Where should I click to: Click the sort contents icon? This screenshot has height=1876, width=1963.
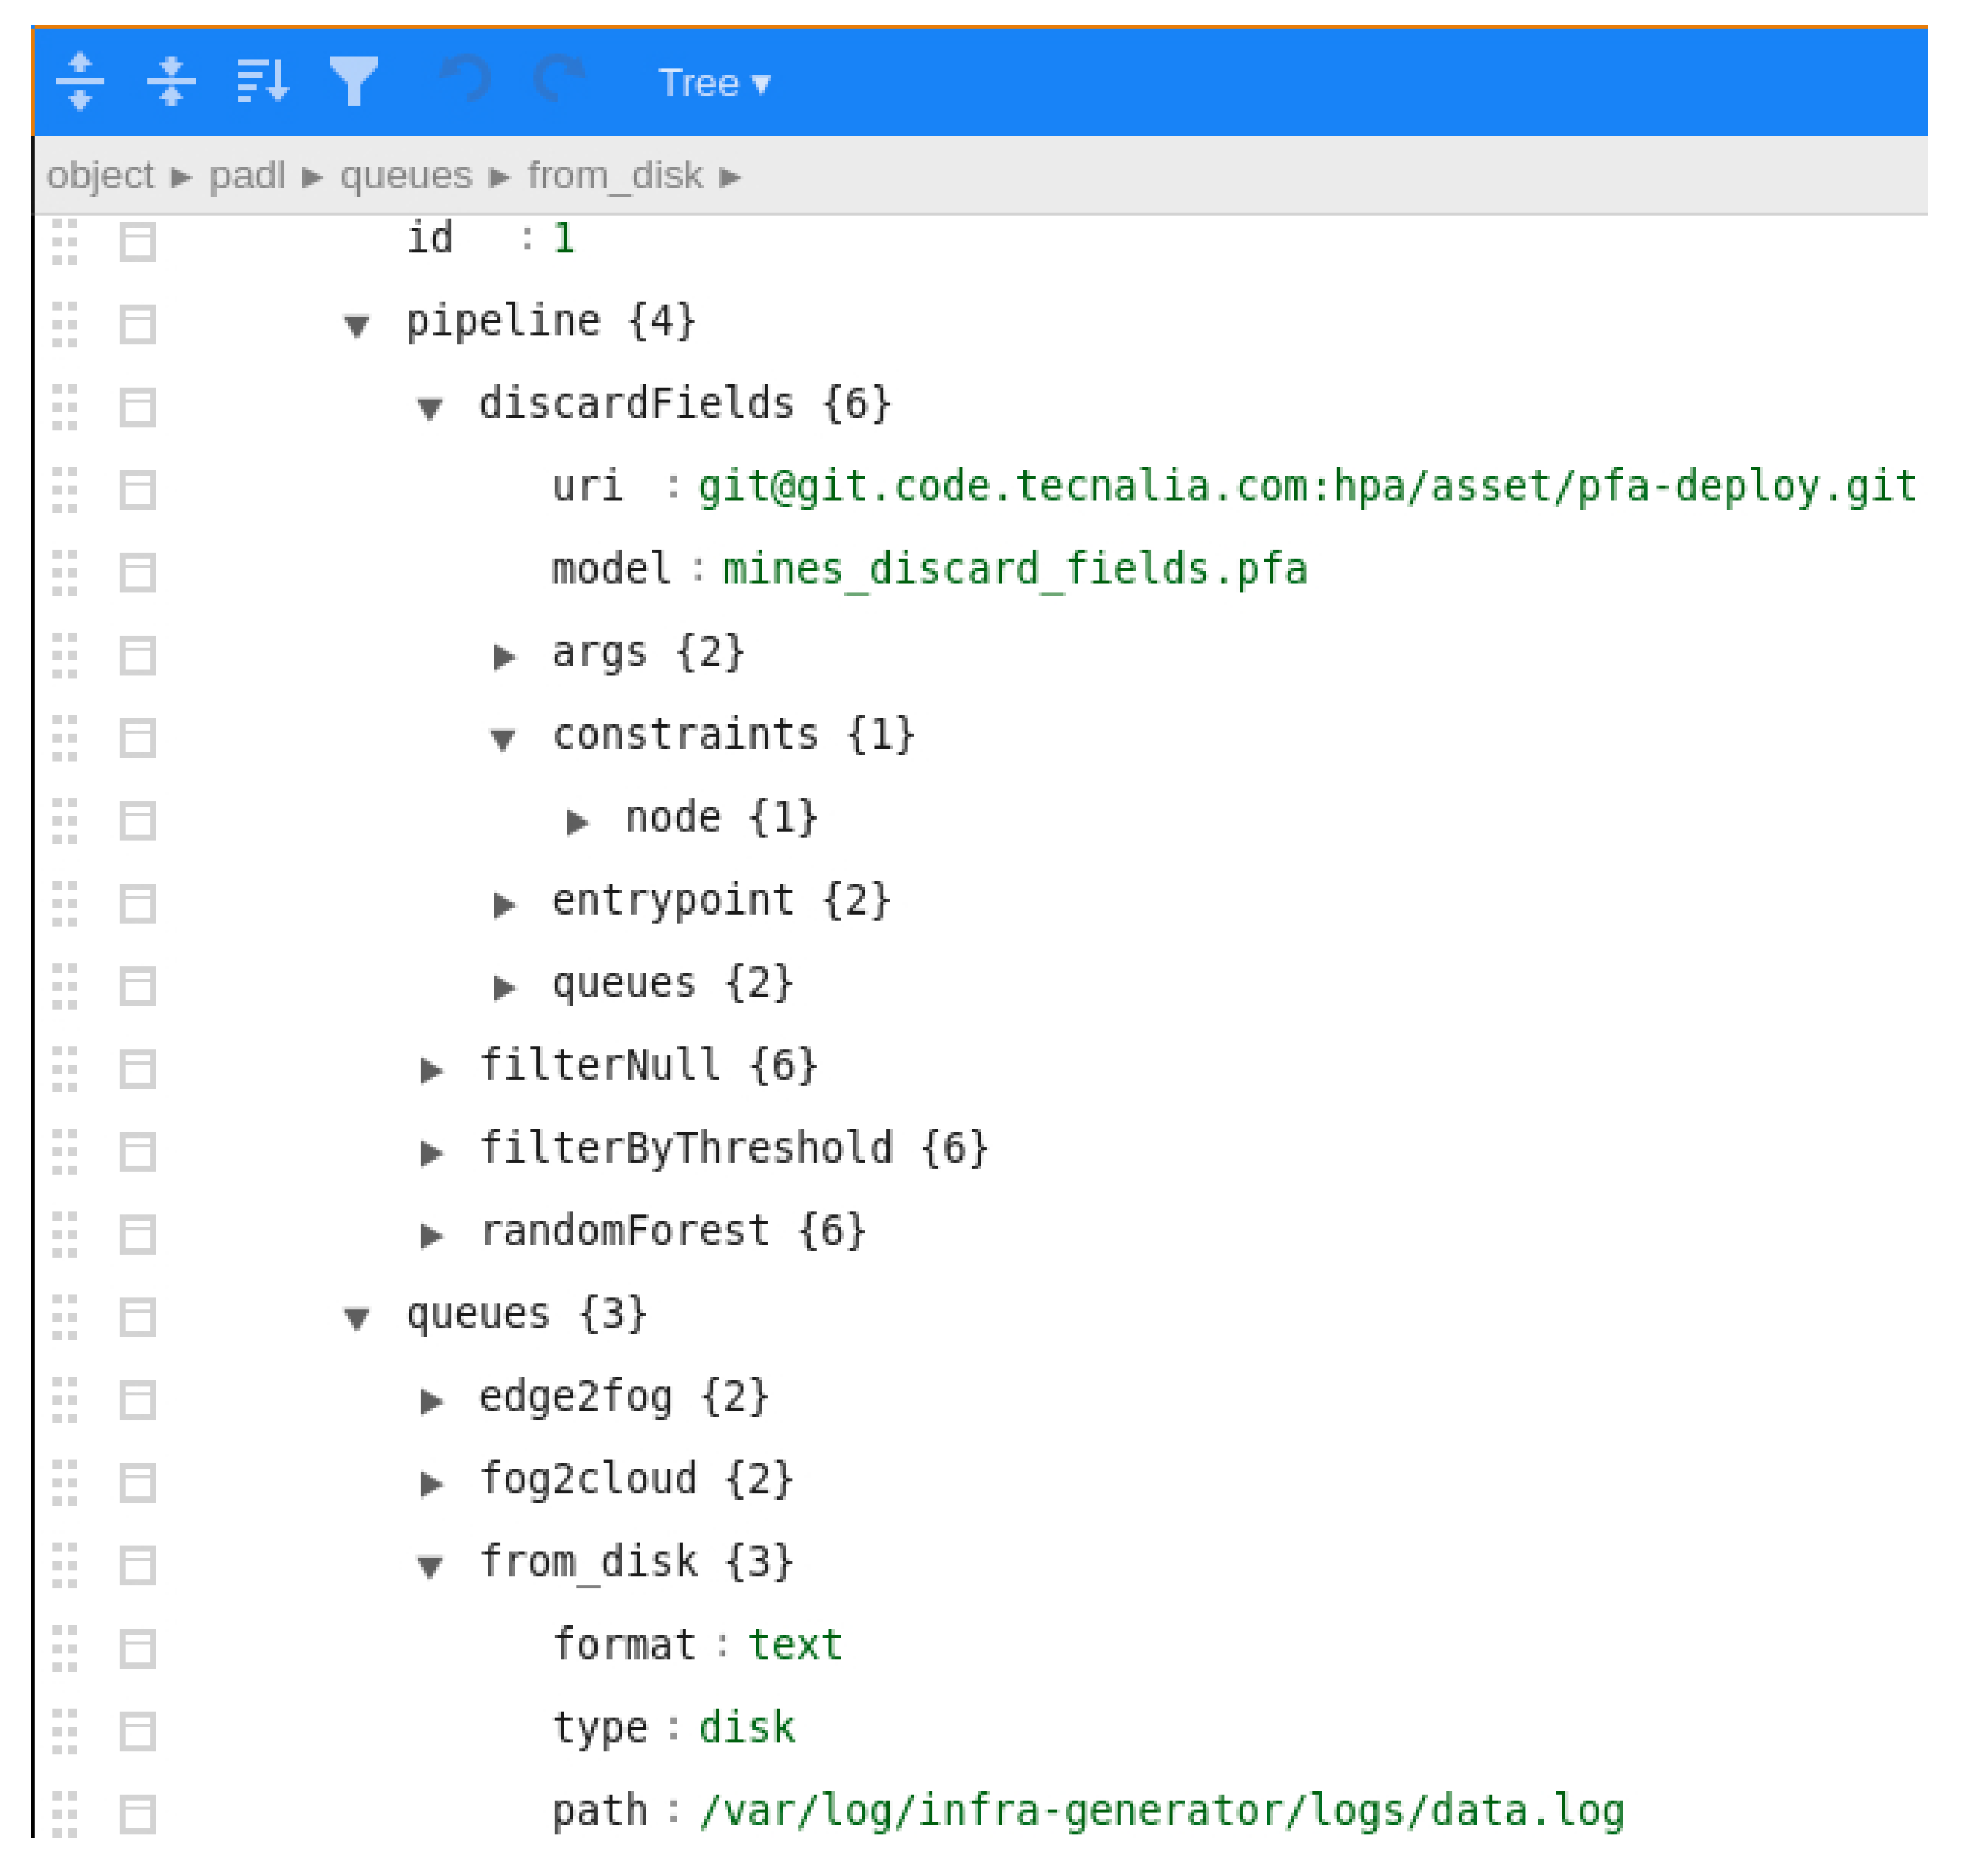[x=262, y=81]
